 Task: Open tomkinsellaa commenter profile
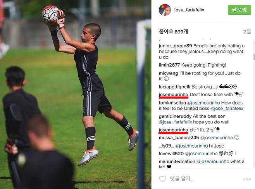(172, 103)
